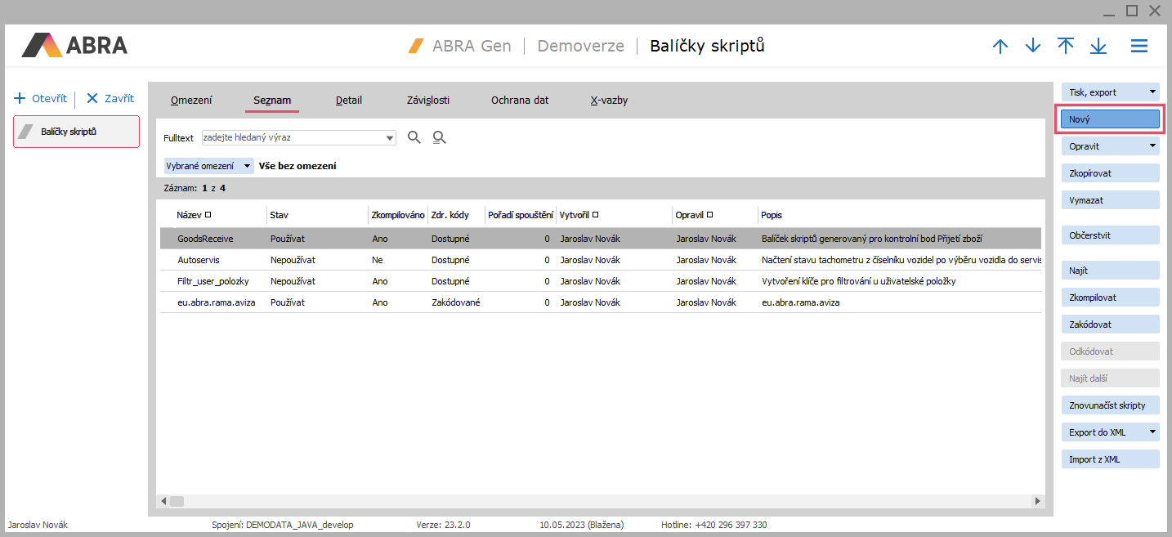Click the Fulltext search input field
The width and height of the screenshot is (1172, 537).
coord(293,138)
